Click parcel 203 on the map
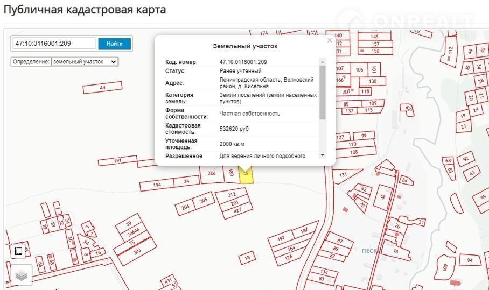The image size is (489, 290). pos(137,251)
